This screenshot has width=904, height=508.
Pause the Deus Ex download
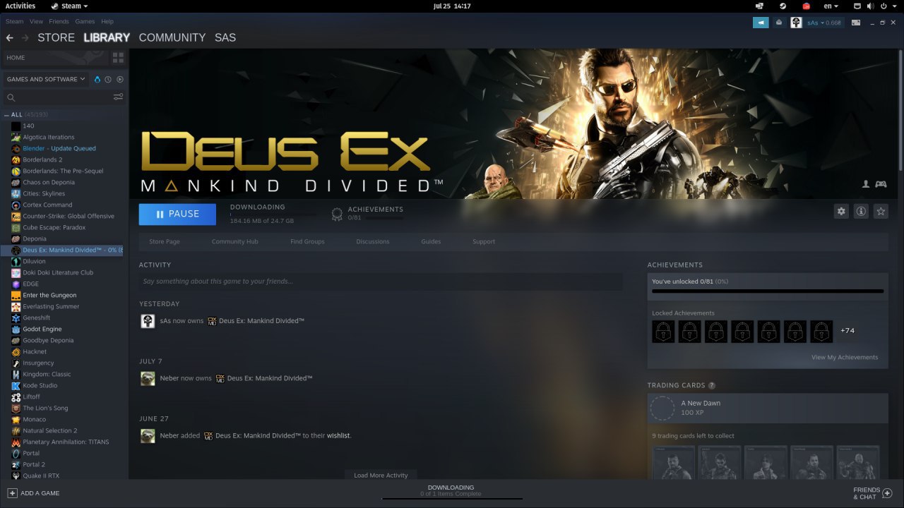tap(177, 214)
